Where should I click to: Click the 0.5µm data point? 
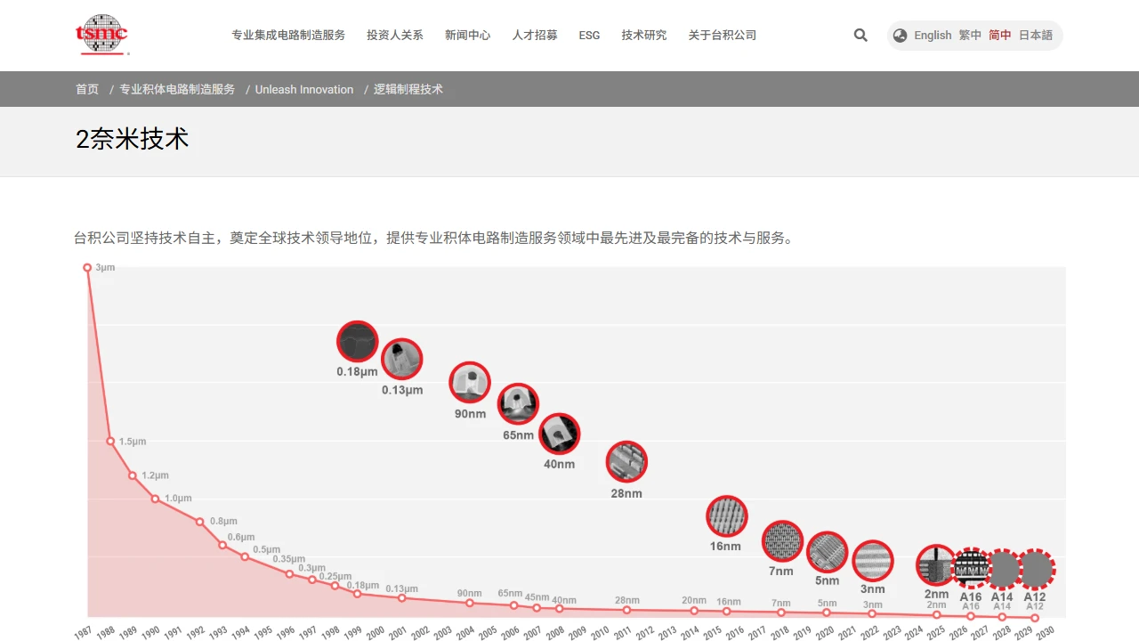click(245, 556)
